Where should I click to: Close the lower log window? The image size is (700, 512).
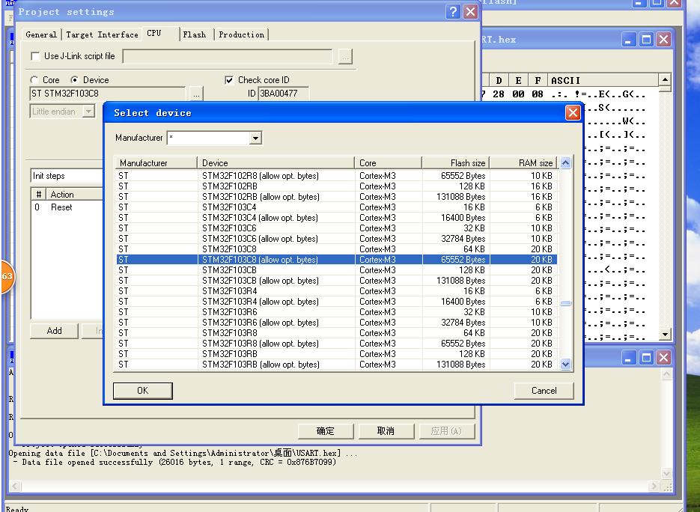(664, 358)
